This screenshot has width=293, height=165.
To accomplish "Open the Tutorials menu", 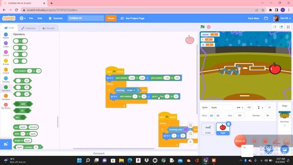I will coord(56,18).
